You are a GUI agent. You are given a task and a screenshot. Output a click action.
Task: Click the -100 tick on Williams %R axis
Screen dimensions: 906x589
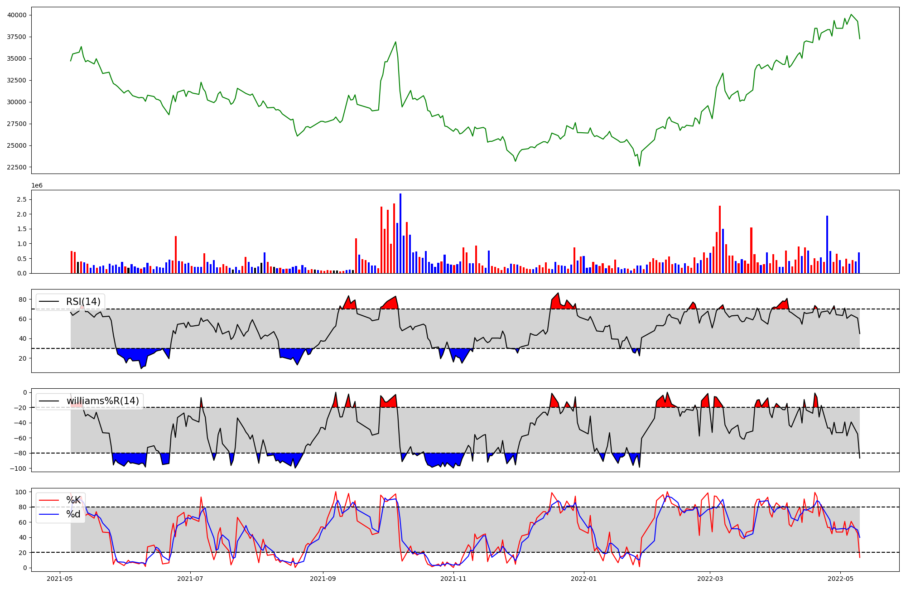(x=19, y=468)
